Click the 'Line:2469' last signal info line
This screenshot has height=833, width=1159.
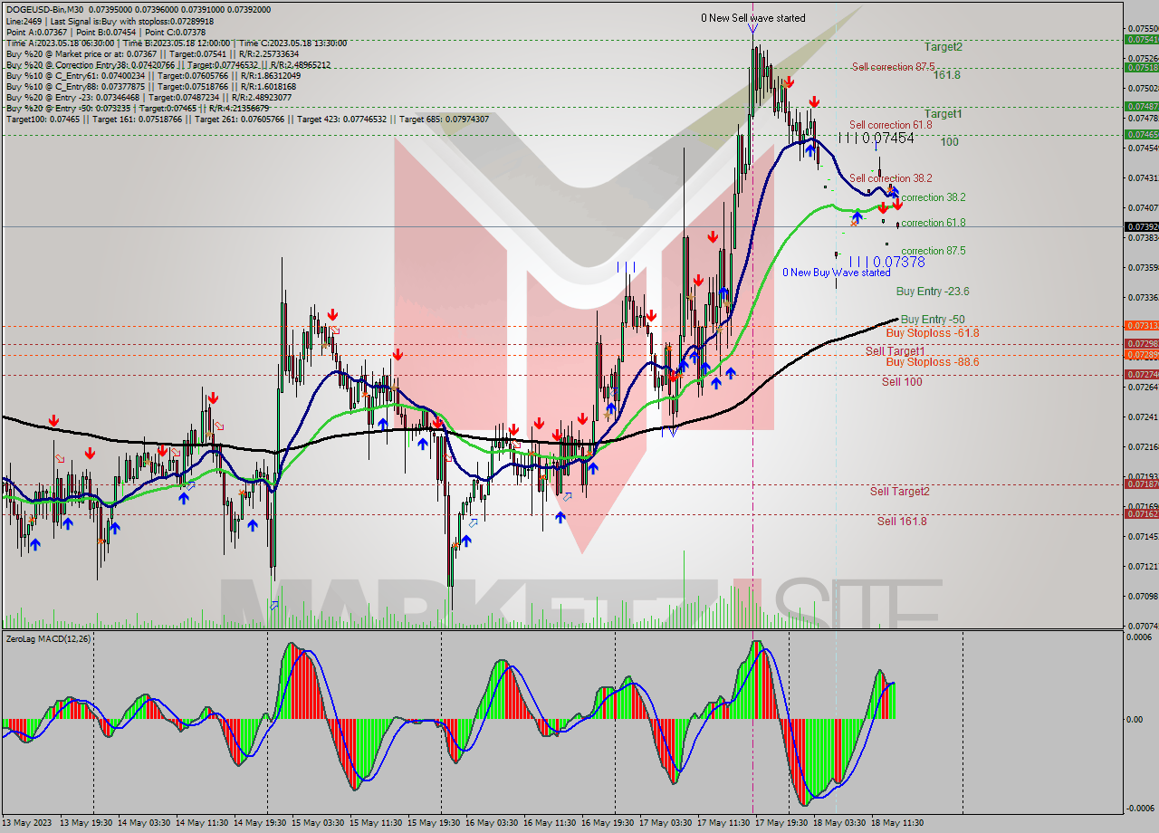tap(110, 20)
